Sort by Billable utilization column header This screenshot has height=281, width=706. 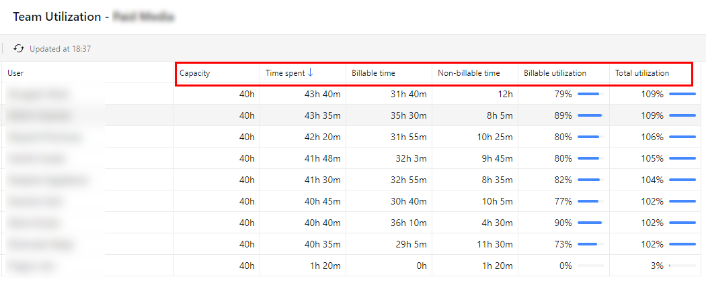555,73
